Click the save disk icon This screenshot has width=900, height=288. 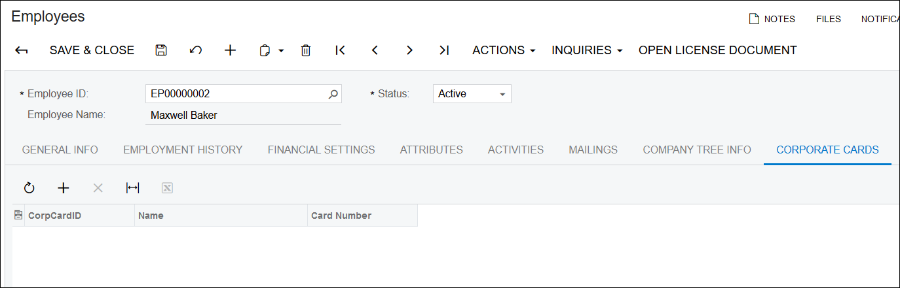[161, 50]
